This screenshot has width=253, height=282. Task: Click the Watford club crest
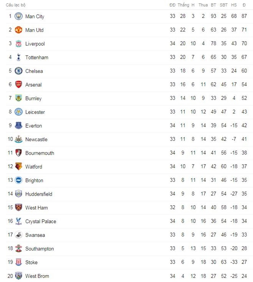coord(18,167)
